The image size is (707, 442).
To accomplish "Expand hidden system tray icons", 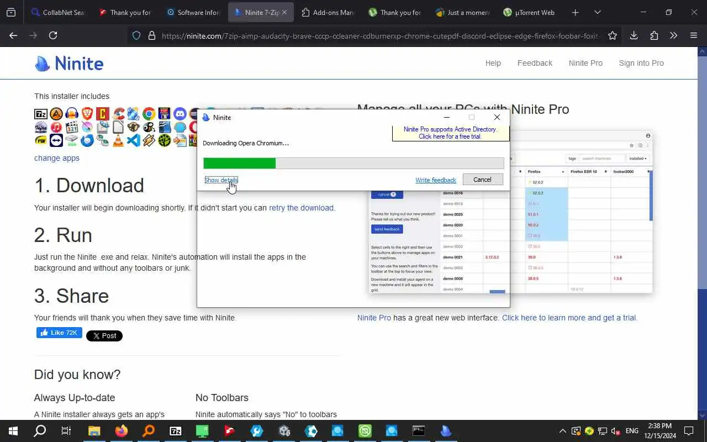I will coord(562,431).
